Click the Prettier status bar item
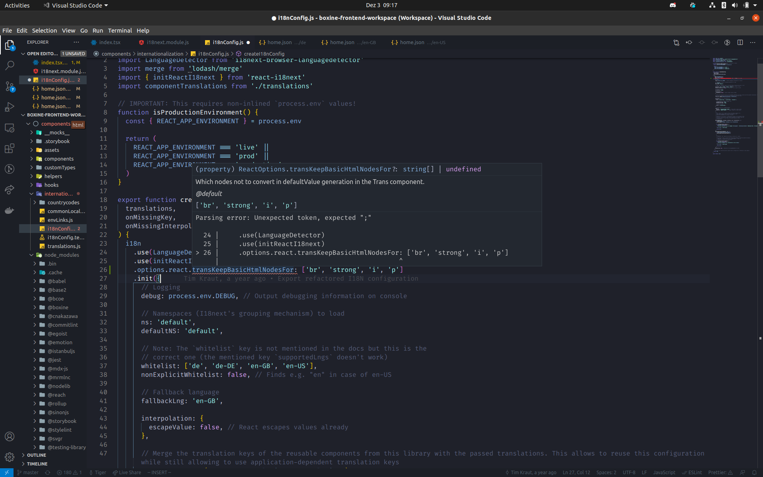This screenshot has height=477, width=763. (x=720, y=473)
